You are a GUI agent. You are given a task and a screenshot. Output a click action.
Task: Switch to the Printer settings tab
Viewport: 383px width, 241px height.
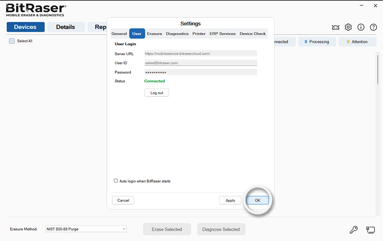point(199,34)
